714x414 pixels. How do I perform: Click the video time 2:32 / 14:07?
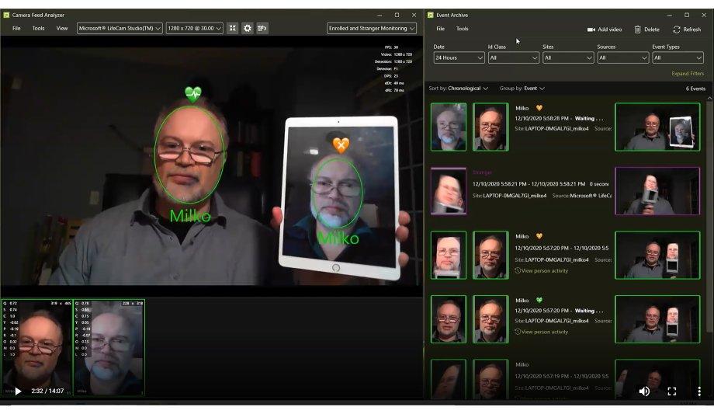[47, 391]
